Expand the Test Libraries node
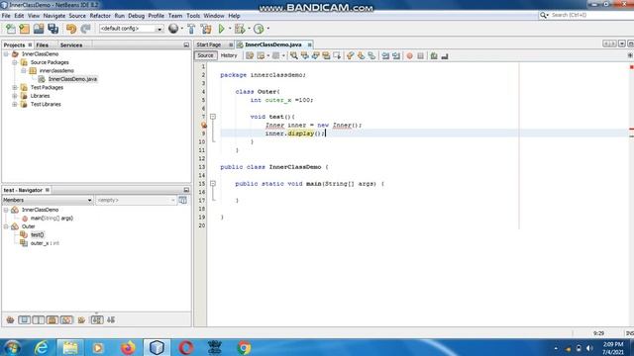 click(15, 104)
